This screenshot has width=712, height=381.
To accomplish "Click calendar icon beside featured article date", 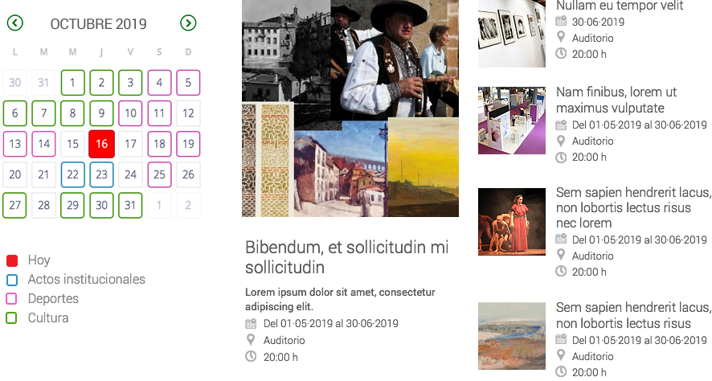I will coord(251,324).
